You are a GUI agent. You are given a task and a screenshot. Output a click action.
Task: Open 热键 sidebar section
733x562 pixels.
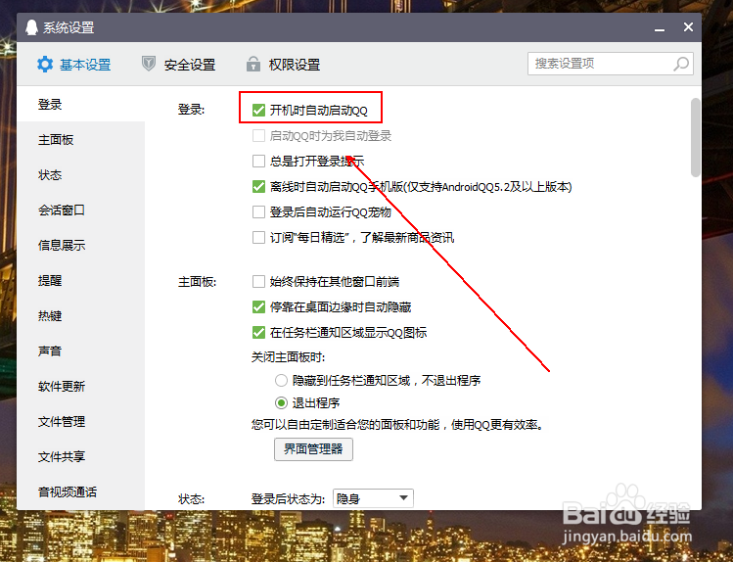click(x=80, y=315)
